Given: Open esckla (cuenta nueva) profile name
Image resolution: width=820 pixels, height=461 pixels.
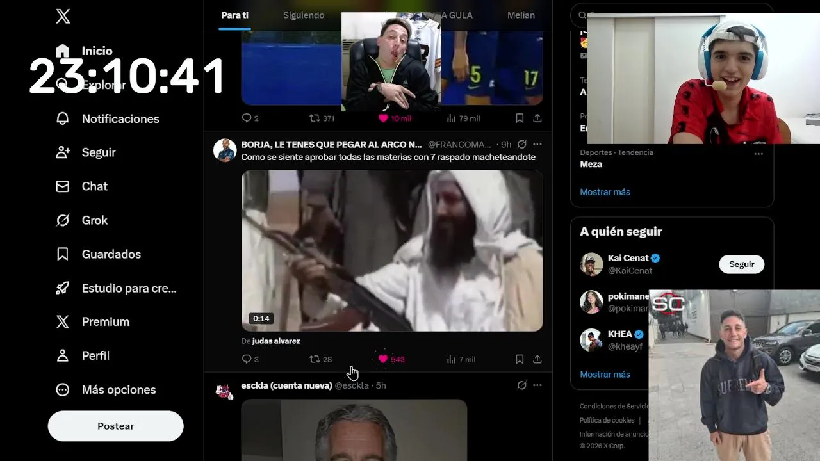Looking at the screenshot, I should click(286, 385).
